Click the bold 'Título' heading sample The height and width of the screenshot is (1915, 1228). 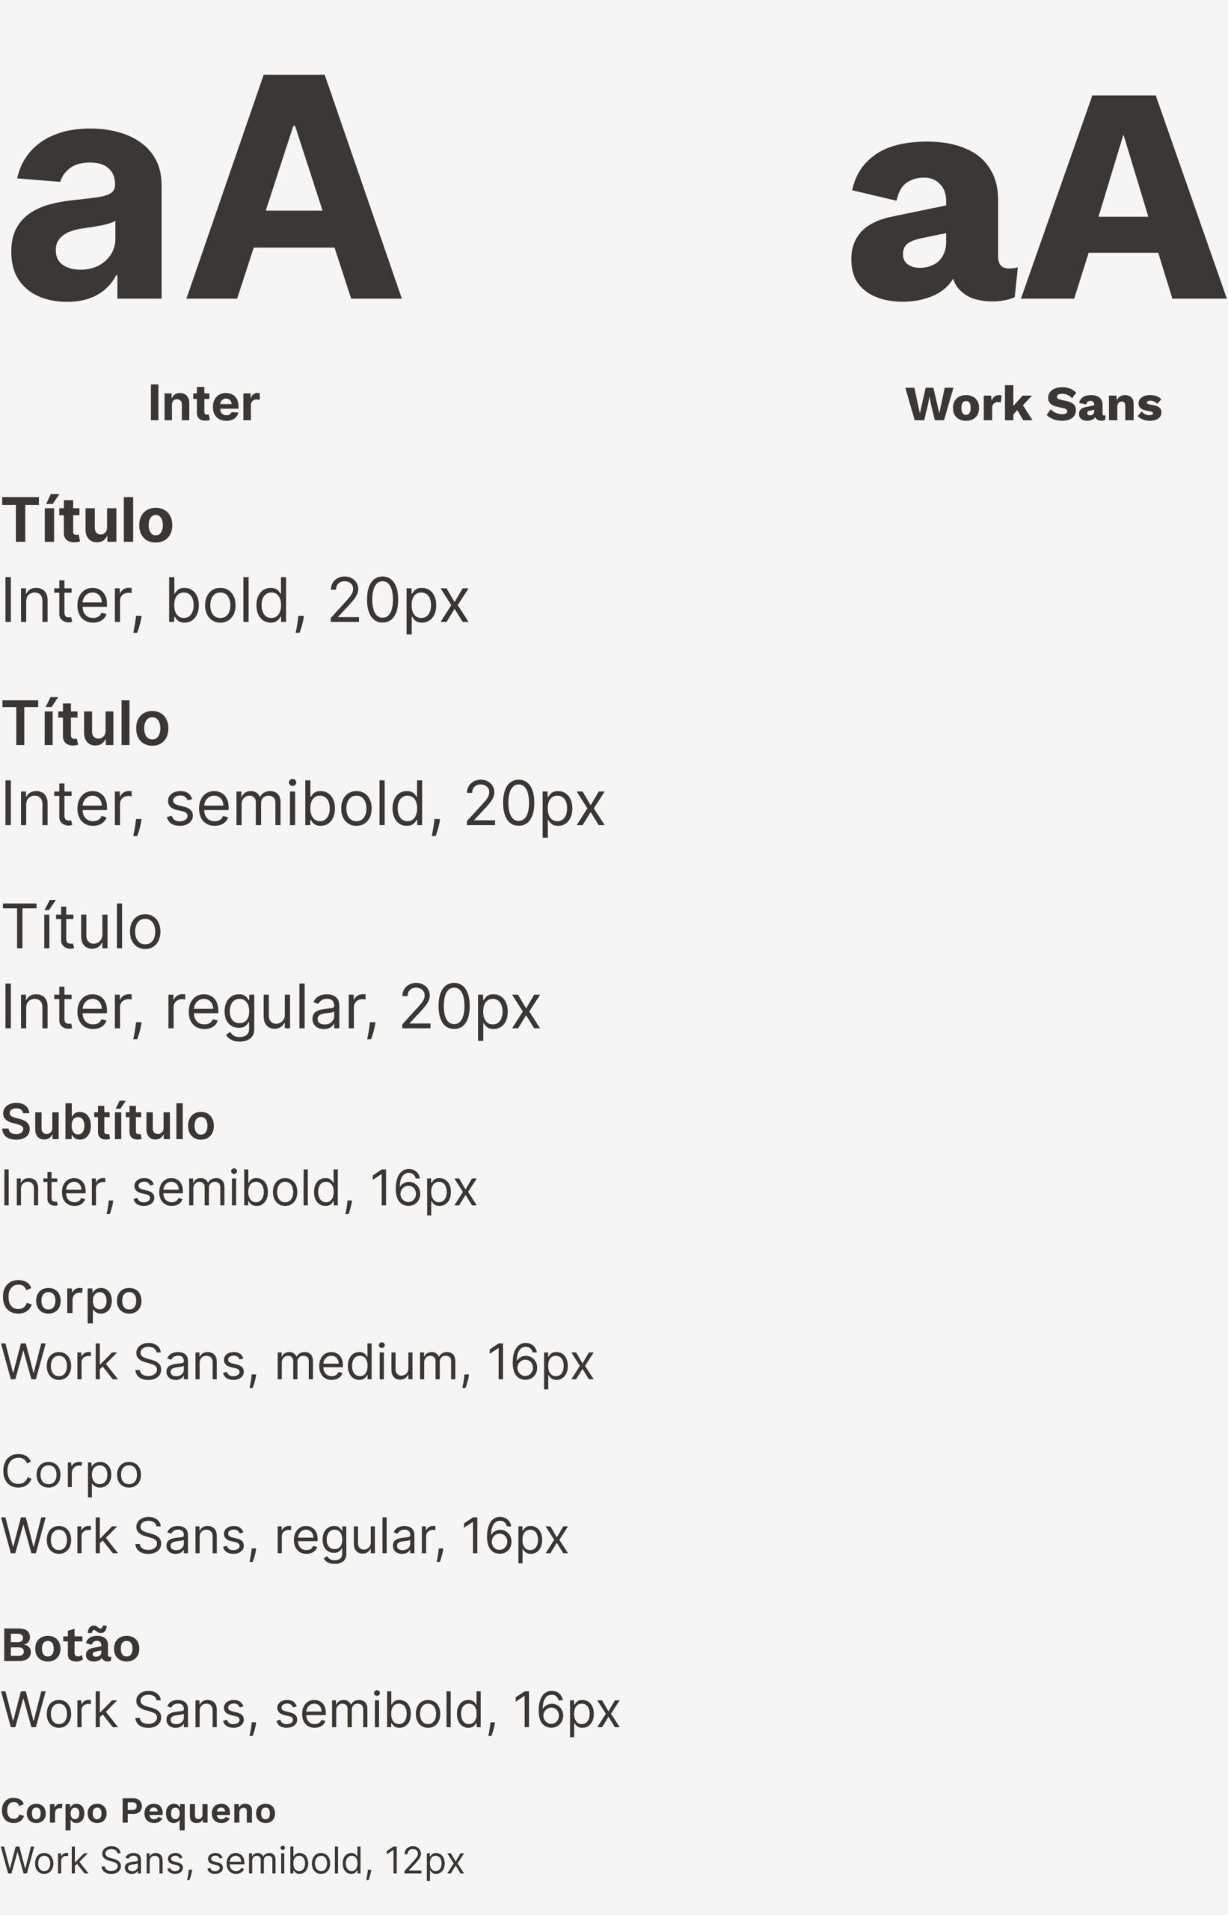point(88,520)
